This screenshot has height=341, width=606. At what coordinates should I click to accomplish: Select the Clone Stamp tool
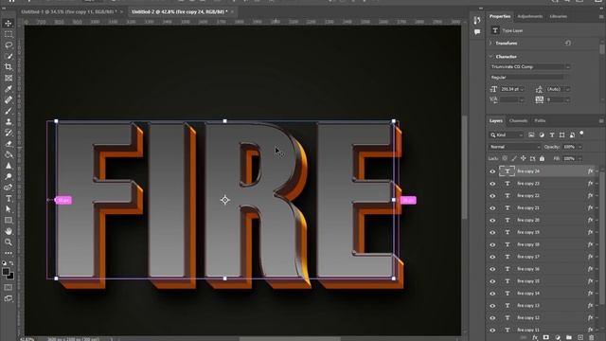9,122
